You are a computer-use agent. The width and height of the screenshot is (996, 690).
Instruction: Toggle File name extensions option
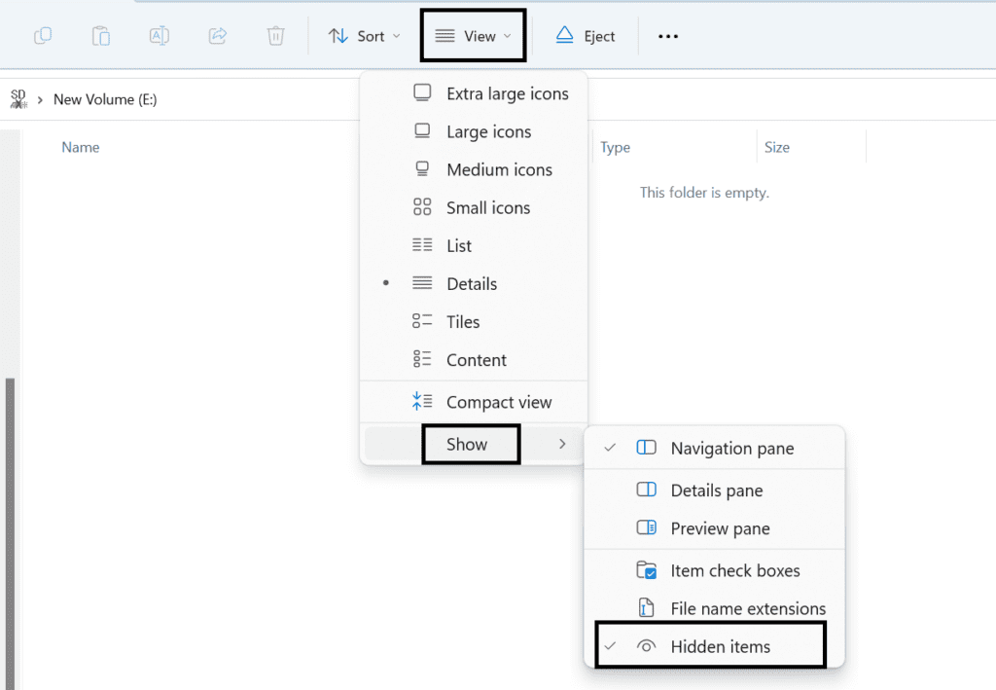(x=747, y=609)
